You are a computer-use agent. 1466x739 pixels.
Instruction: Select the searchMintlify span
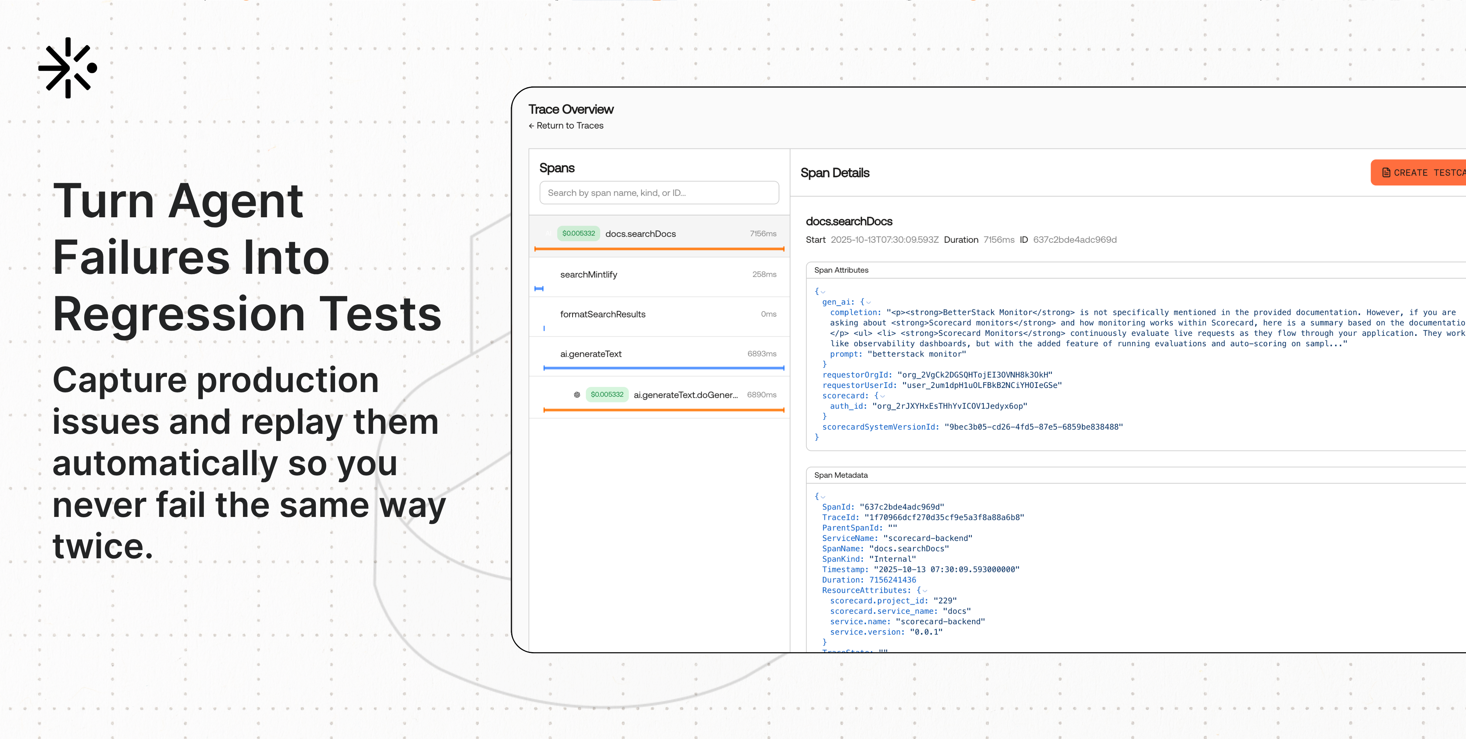[x=588, y=275]
